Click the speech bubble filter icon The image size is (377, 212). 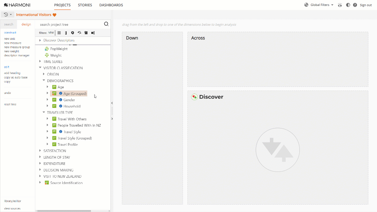click(73, 33)
